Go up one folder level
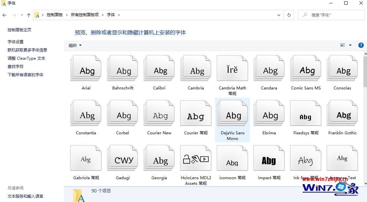 29,15
